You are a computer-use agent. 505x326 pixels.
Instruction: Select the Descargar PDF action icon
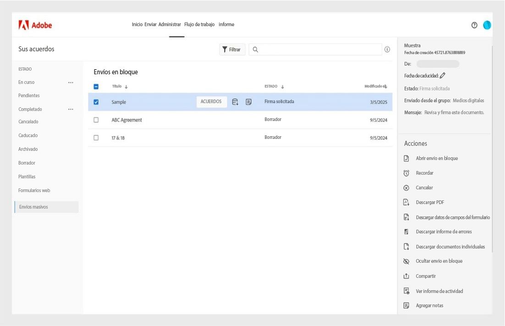(x=406, y=202)
